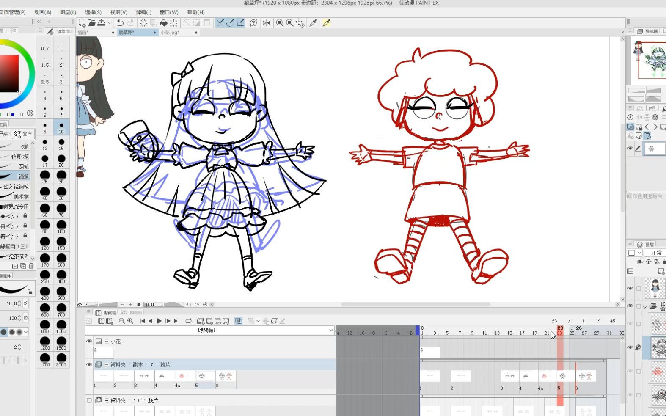This screenshot has width=666, height=416.
Task: Toggle snap to ruler in toolbar
Action: click(220, 23)
